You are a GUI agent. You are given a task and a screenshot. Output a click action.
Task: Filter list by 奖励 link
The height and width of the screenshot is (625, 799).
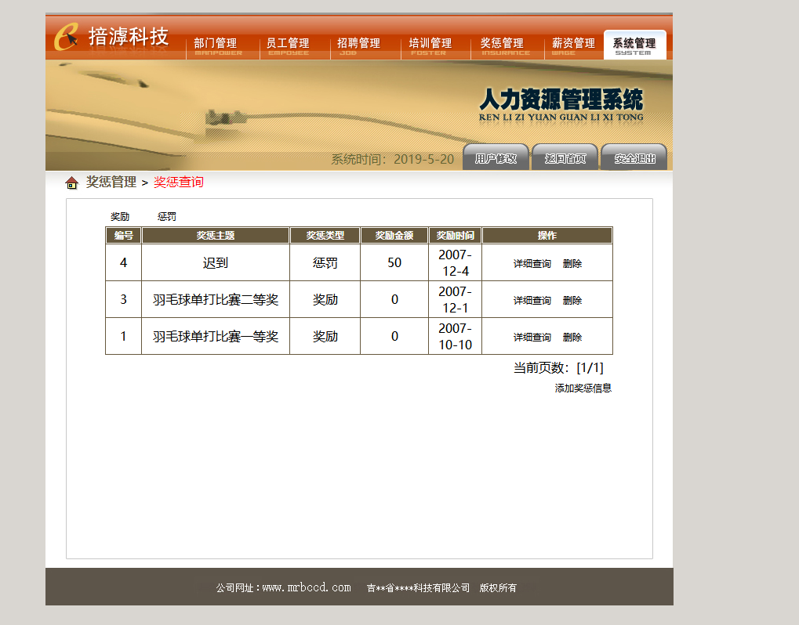tap(120, 217)
